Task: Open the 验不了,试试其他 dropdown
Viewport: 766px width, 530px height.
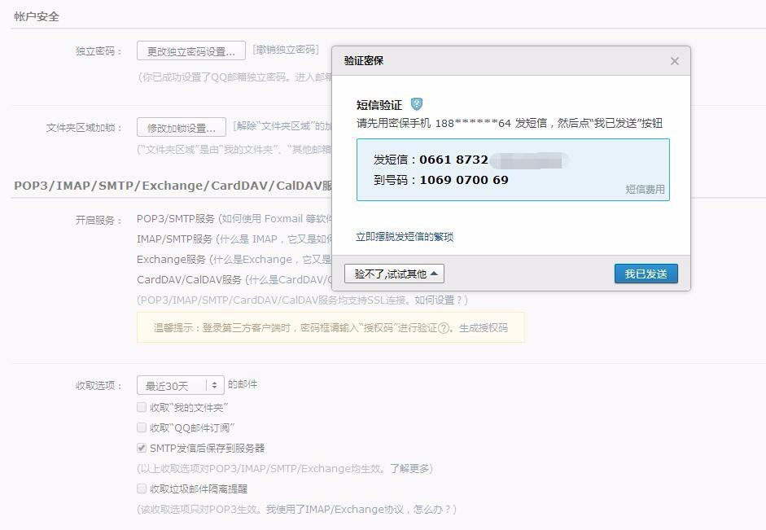Action: 394,274
